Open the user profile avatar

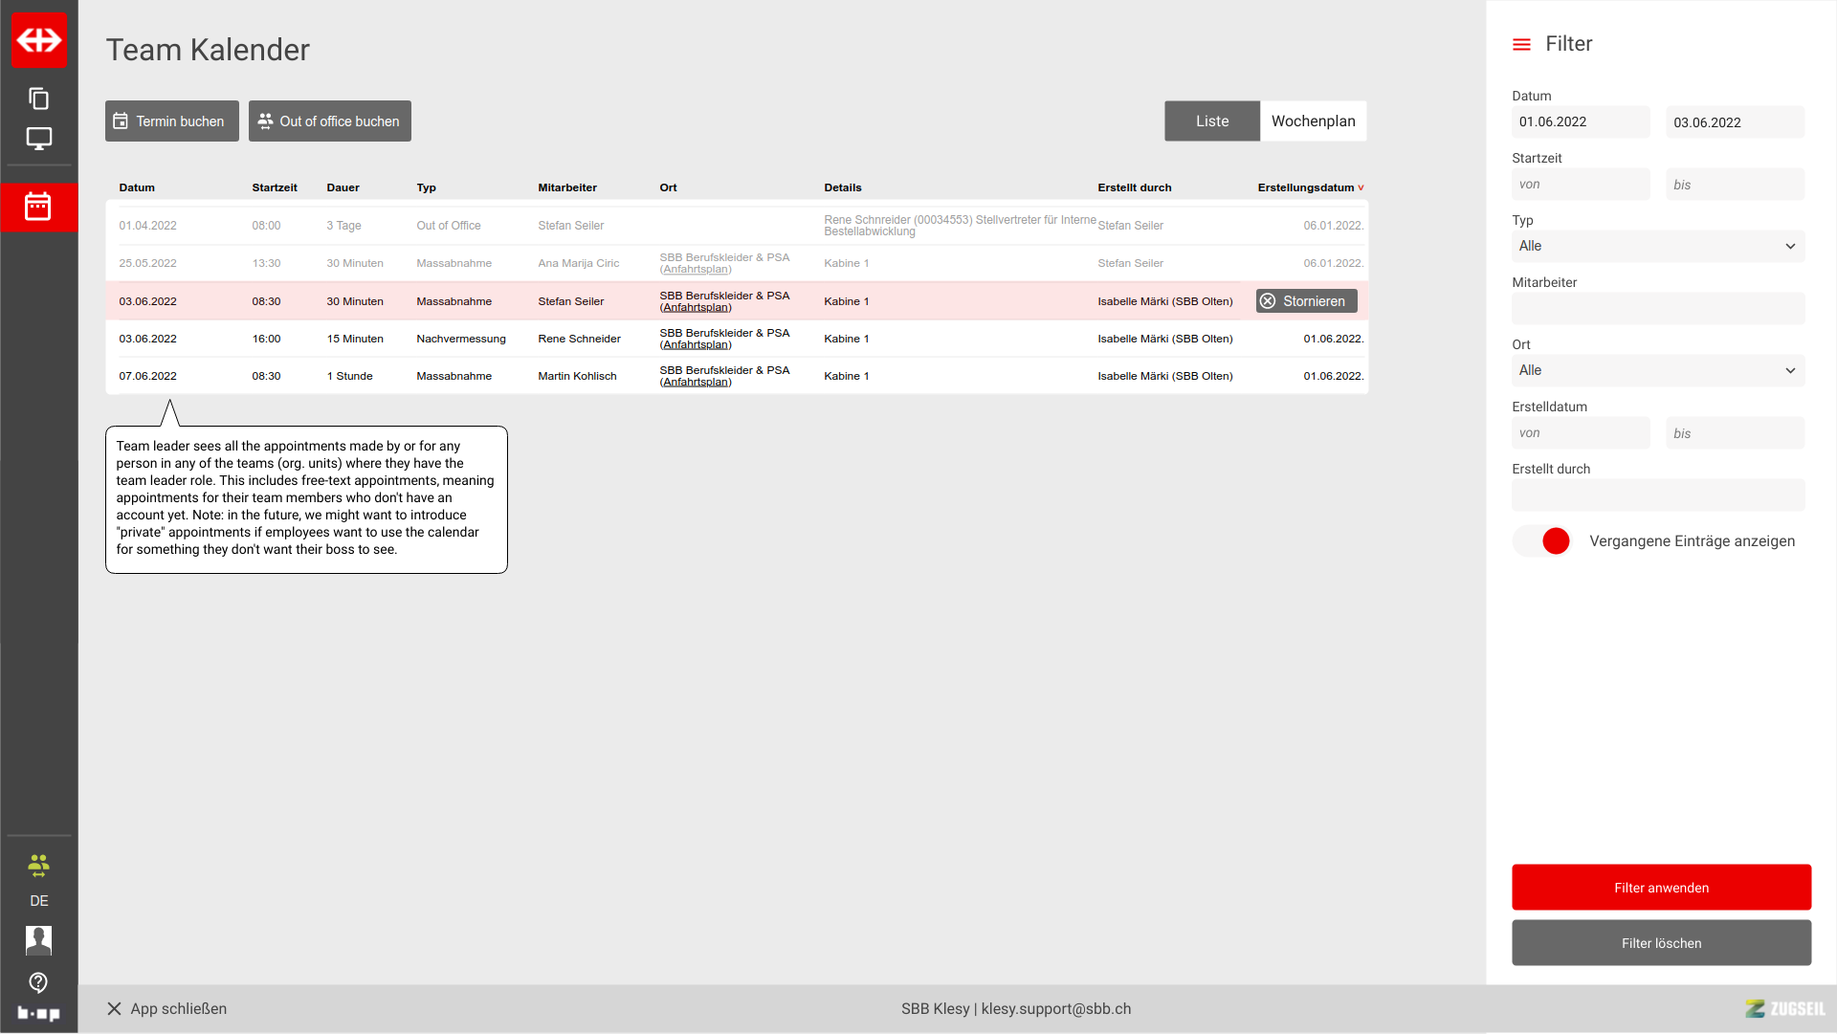[x=39, y=940]
